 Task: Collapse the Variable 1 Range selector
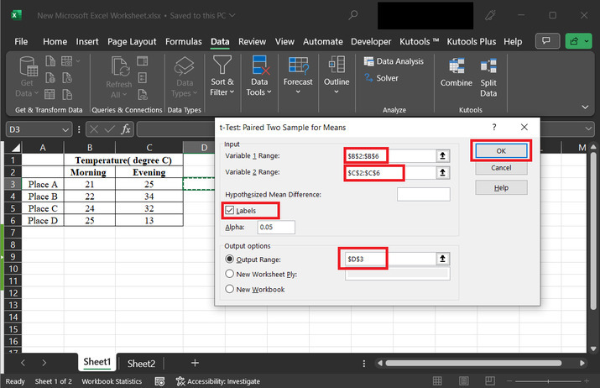click(441, 155)
